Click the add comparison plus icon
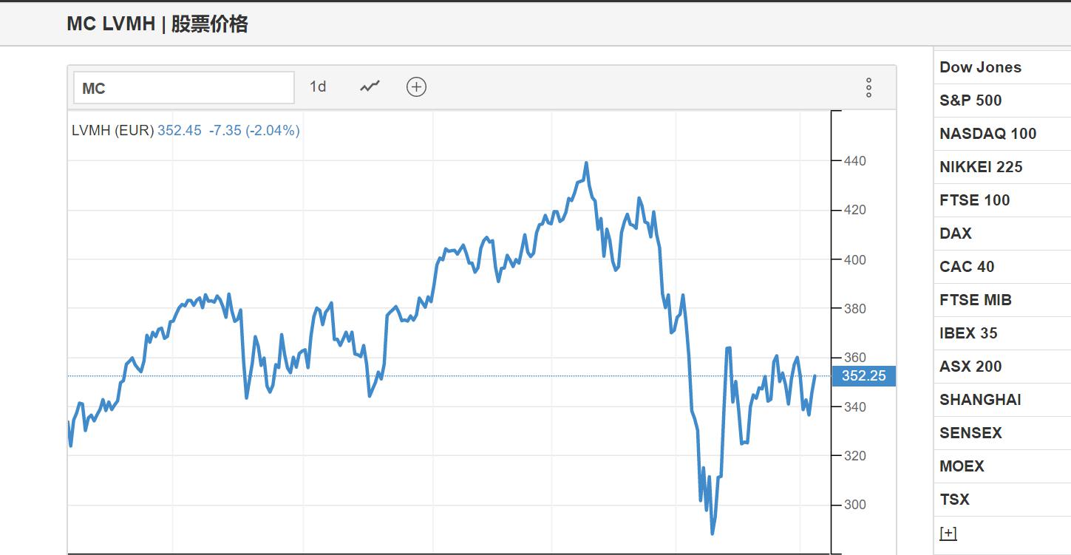Image resolution: width=1071 pixels, height=555 pixels. 416,87
